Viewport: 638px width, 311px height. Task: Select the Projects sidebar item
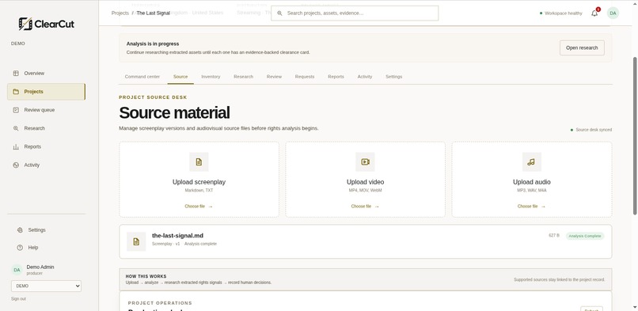[46, 92]
